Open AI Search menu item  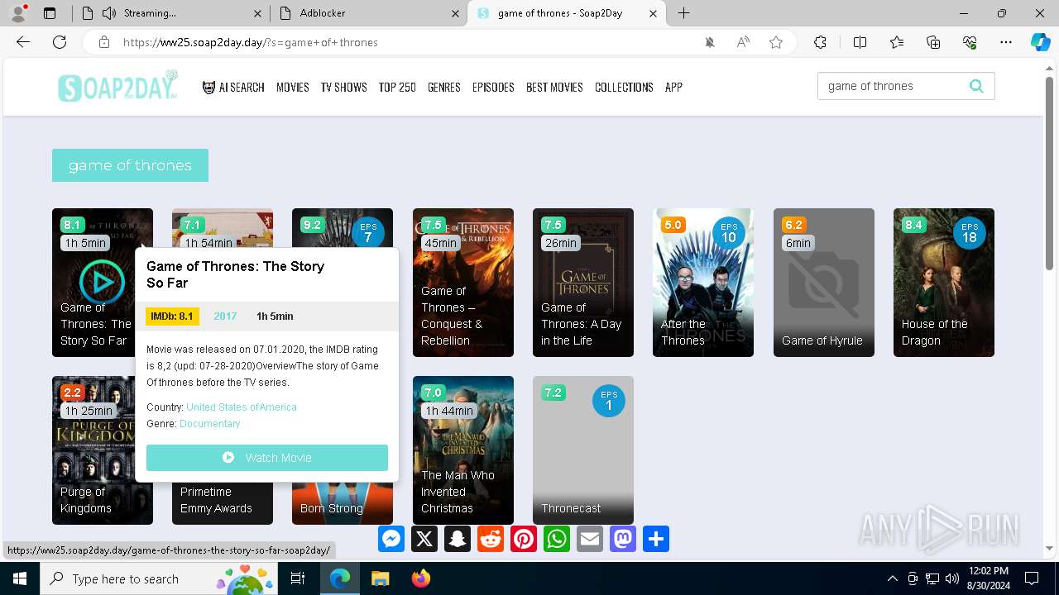[233, 87]
